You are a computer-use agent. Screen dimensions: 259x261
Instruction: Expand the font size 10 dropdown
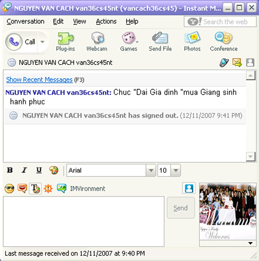(176, 170)
